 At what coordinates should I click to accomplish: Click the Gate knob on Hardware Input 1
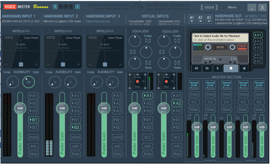pyautogui.click(x=29, y=82)
